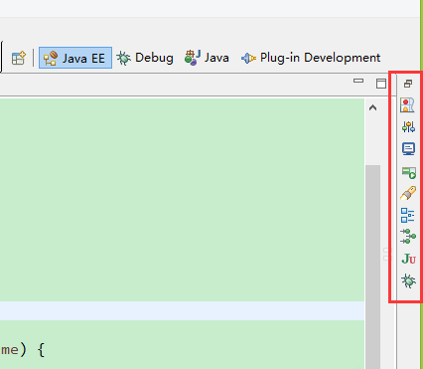Click the editor scroll-up arrow

tap(372, 107)
